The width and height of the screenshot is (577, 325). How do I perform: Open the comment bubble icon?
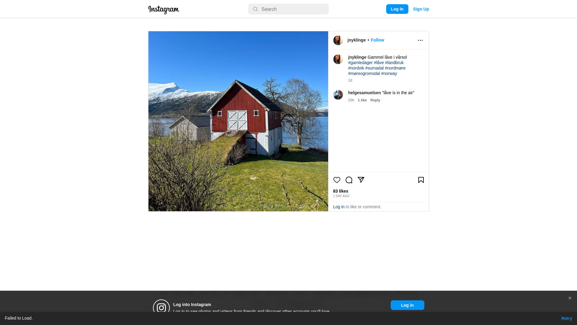[x=349, y=180]
